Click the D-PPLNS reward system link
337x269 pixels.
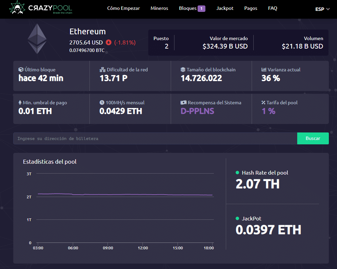point(197,111)
